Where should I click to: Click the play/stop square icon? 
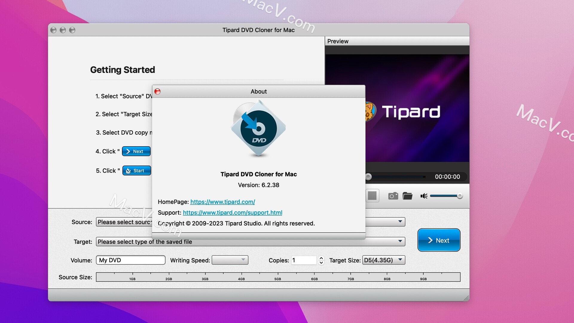(x=372, y=195)
